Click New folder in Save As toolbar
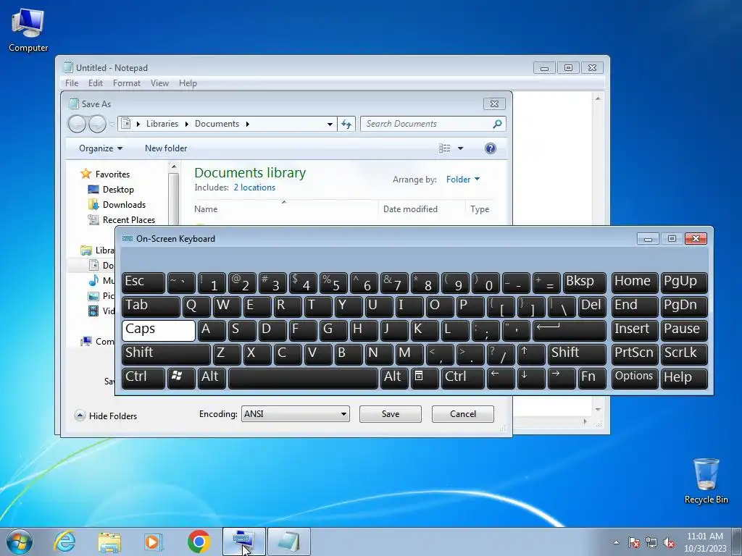 tap(166, 148)
